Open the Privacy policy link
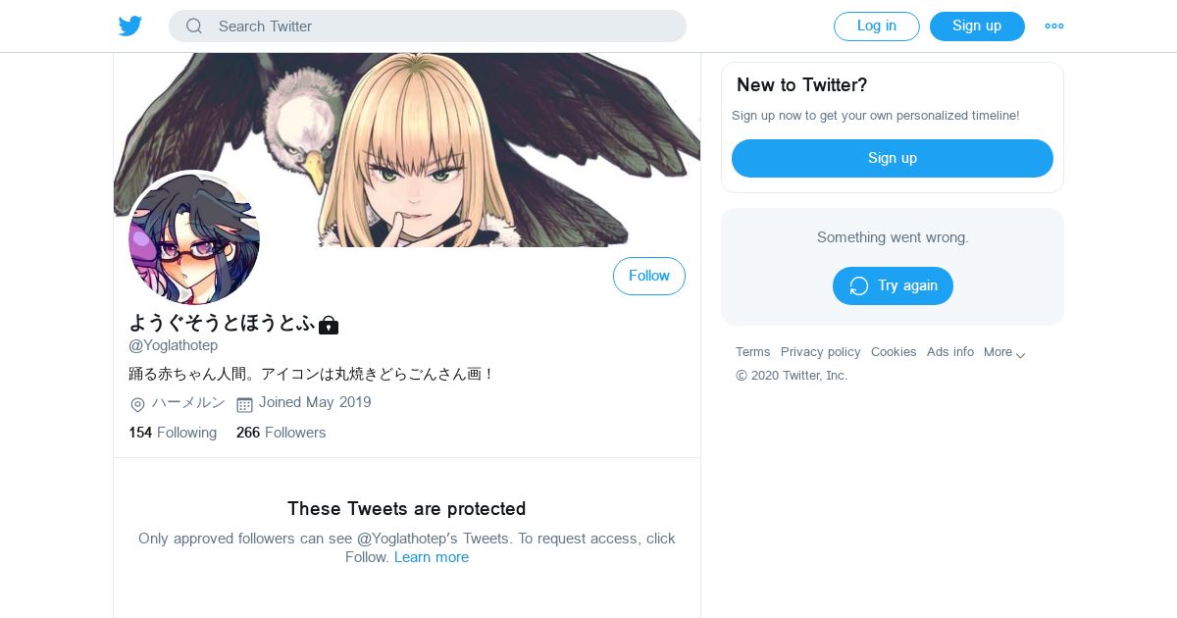 (x=821, y=352)
